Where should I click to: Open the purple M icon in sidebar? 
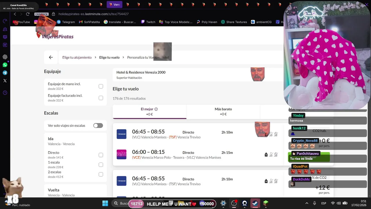[x=5, y=45]
